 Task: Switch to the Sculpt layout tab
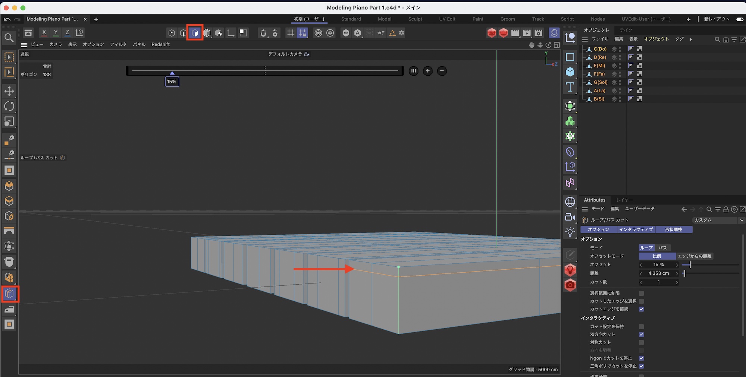[x=415, y=19]
